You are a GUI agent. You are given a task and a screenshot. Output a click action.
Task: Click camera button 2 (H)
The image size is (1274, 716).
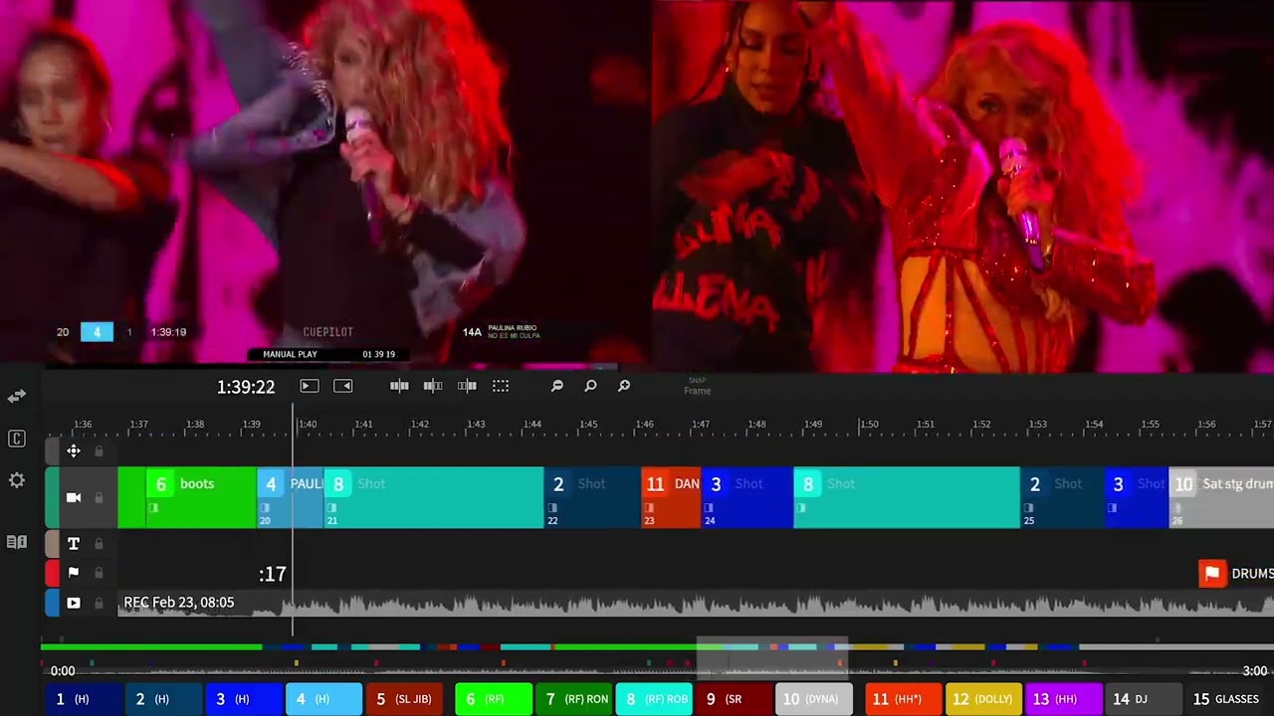(x=164, y=699)
